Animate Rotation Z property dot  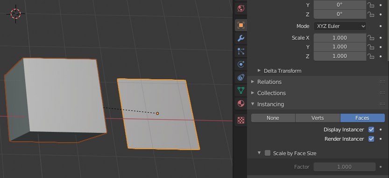[381, 14]
